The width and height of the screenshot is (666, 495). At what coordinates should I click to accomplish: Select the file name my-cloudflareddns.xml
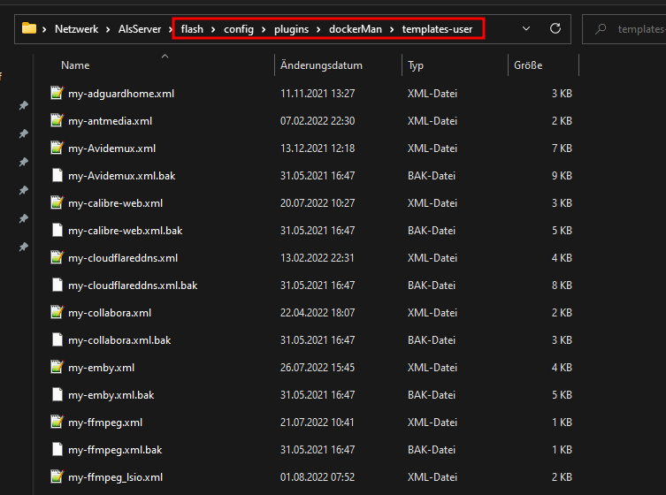click(x=123, y=258)
